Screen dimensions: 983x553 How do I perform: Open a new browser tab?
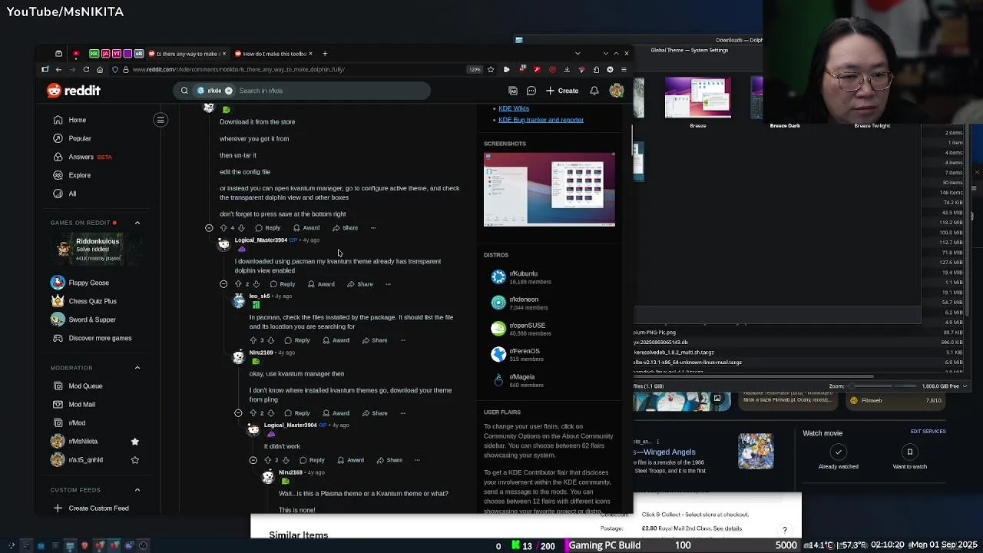pyautogui.click(x=325, y=54)
